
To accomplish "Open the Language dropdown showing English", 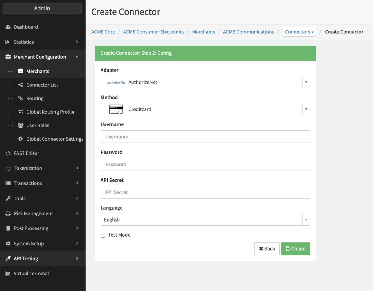I will [205, 220].
